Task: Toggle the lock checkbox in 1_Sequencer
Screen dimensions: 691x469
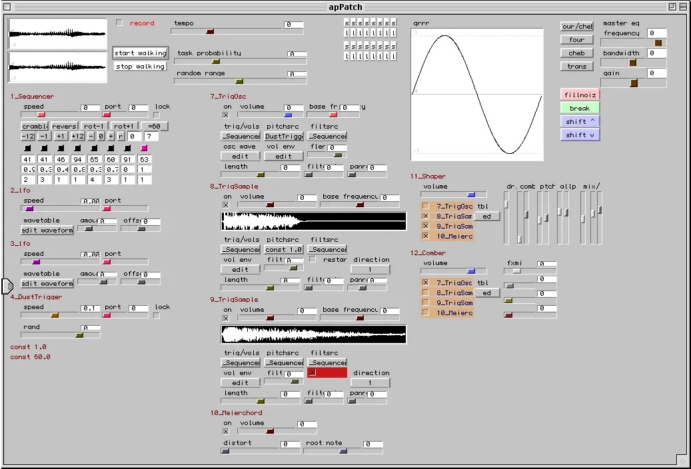Action: point(157,115)
